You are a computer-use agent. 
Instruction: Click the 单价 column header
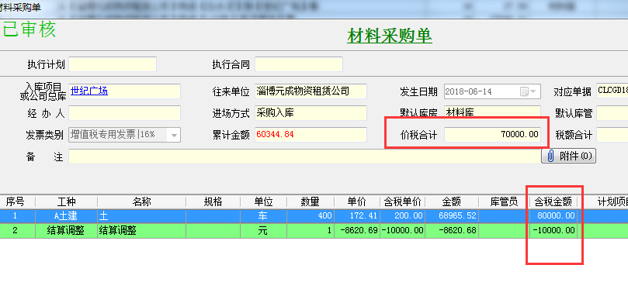[x=356, y=201]
